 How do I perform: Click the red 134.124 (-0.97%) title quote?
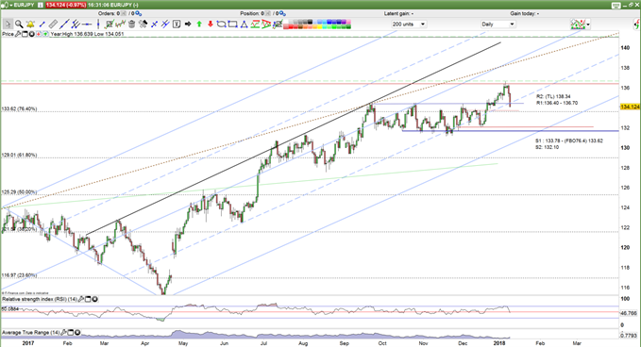[66, 5]
